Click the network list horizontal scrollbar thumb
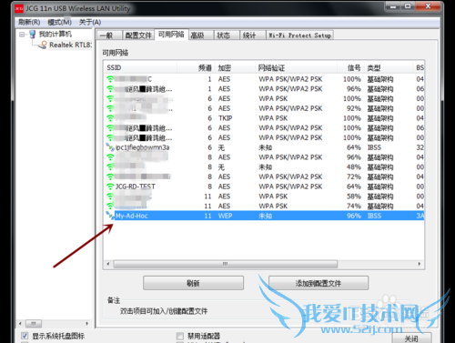Screen dimensions: 455x343 point(226,264)
